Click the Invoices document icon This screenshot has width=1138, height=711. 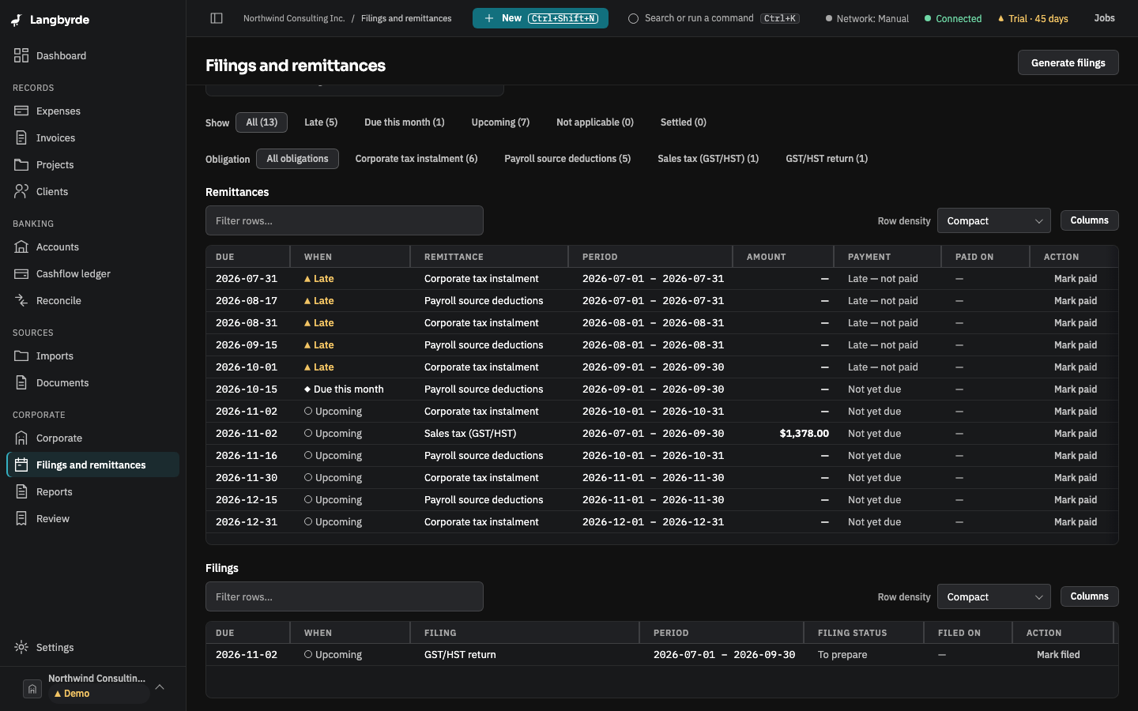click(21, 137)
